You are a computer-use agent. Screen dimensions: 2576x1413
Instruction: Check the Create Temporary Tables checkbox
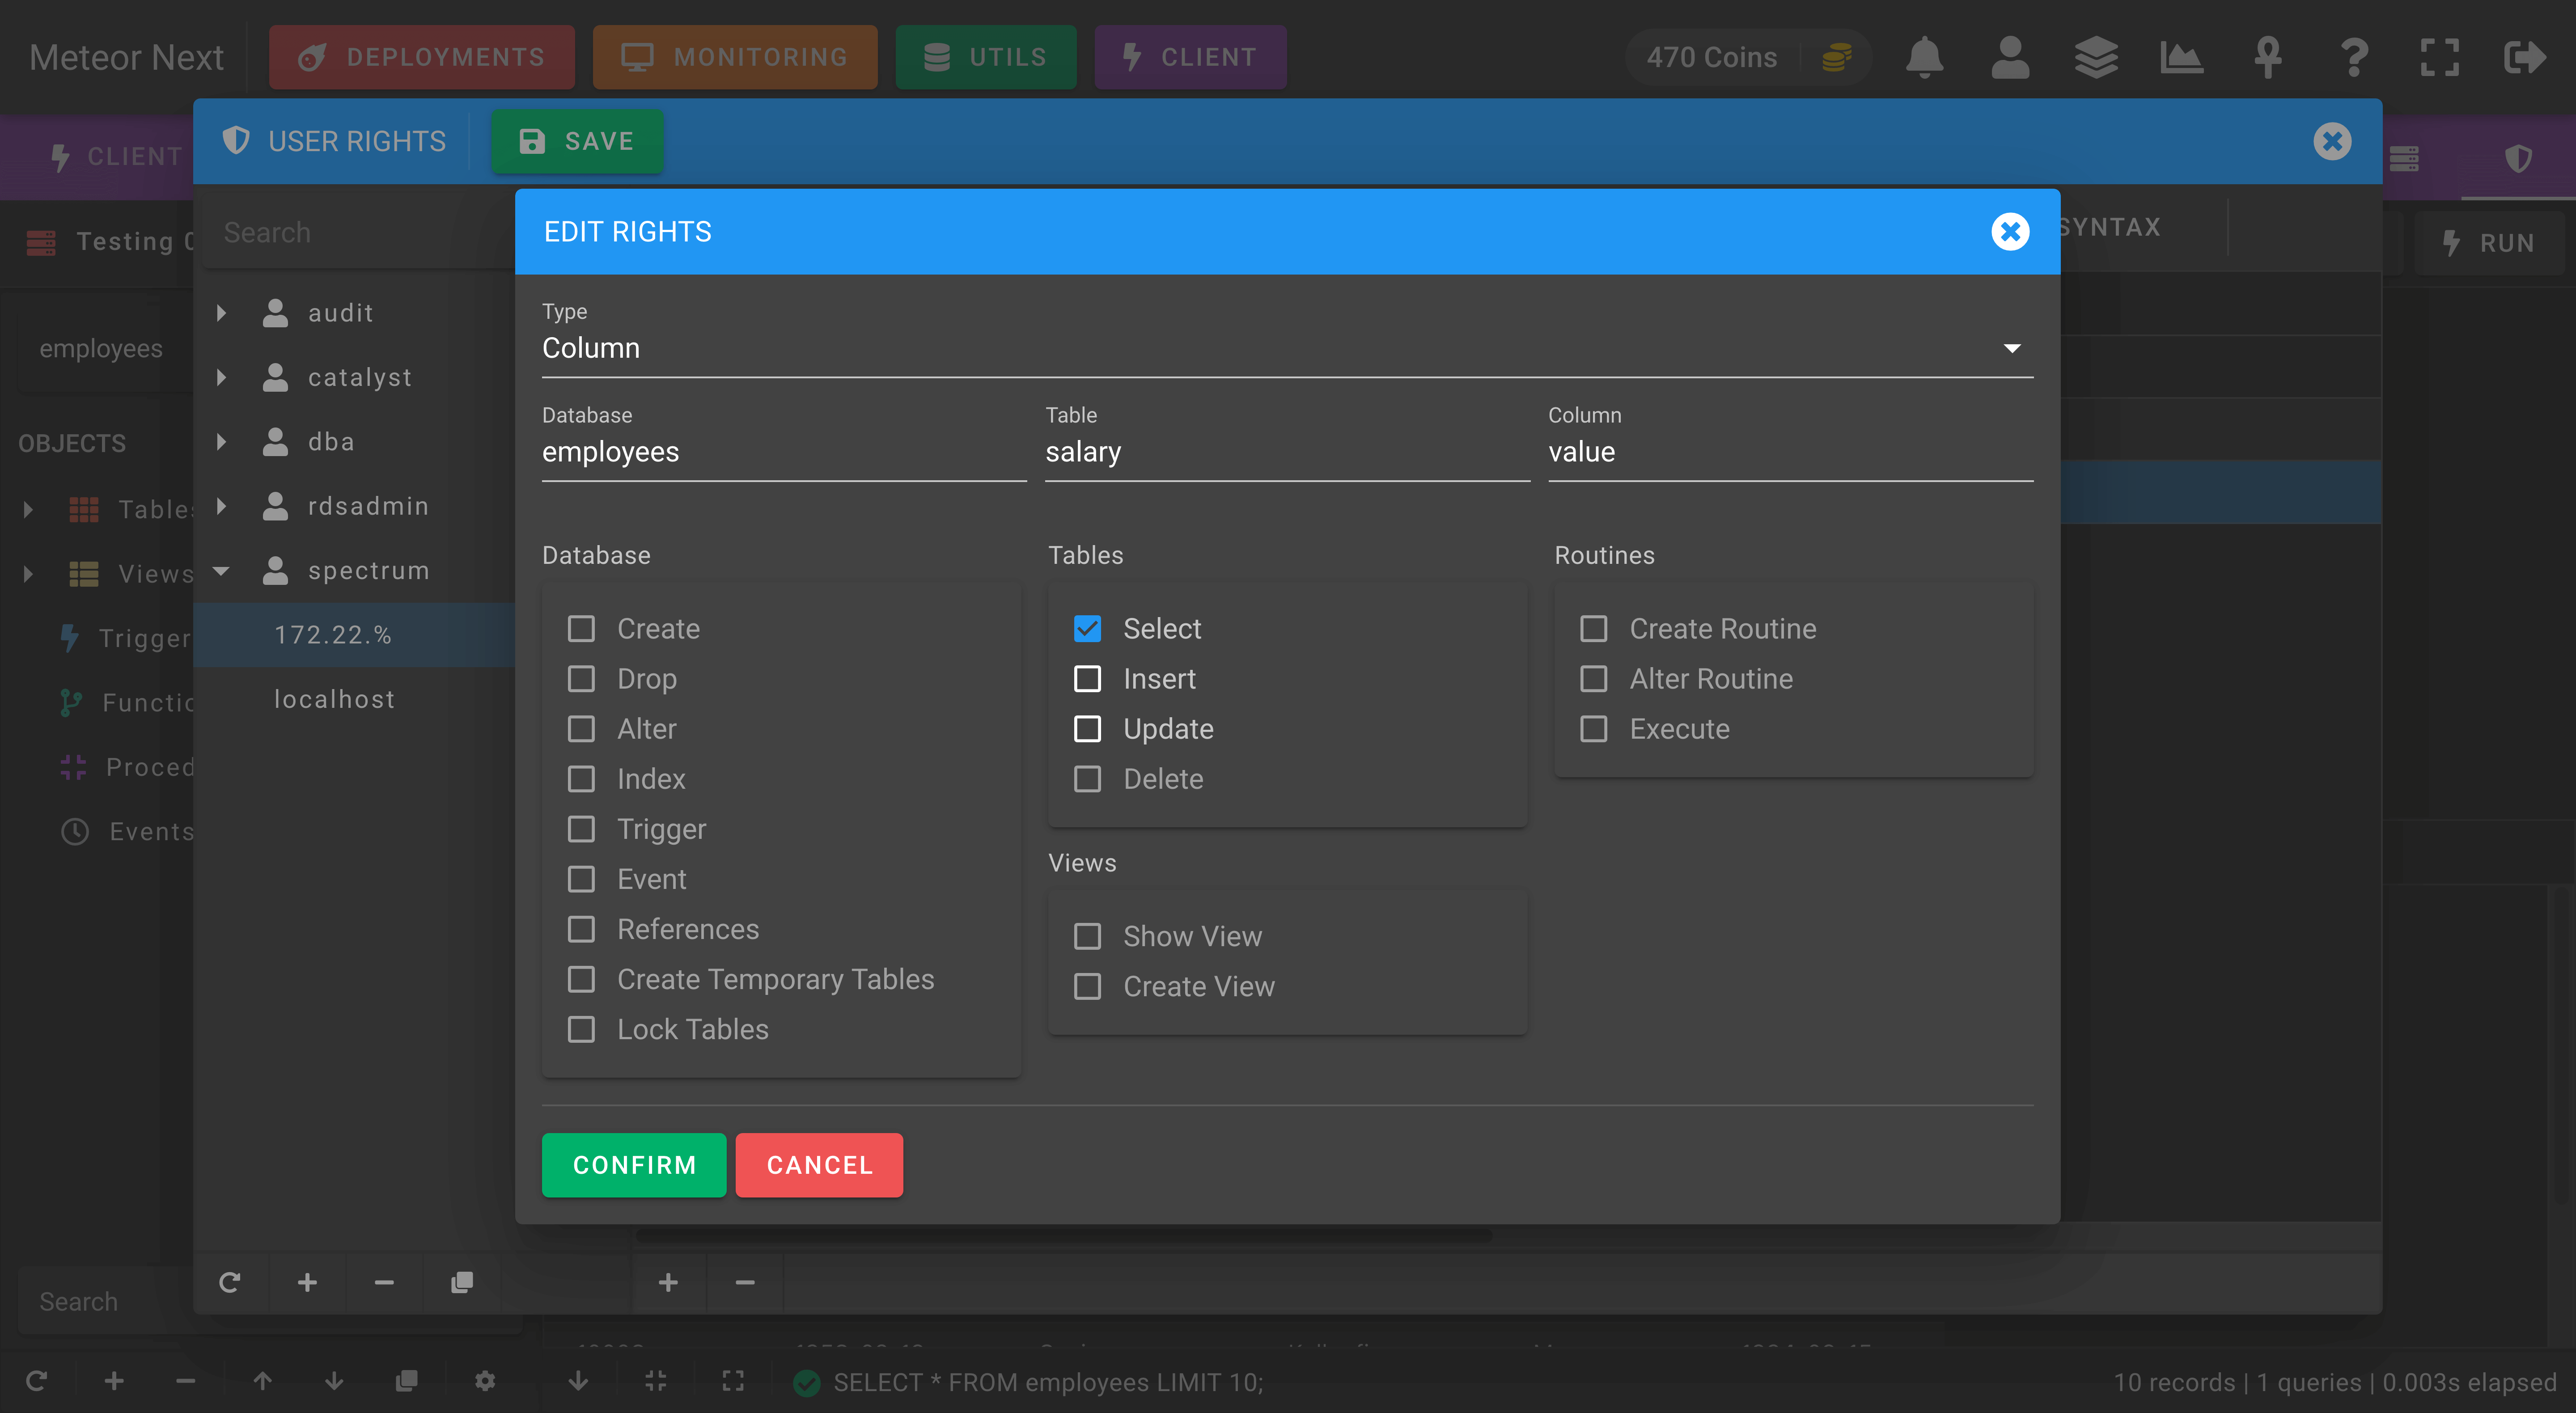click(581, 979)
